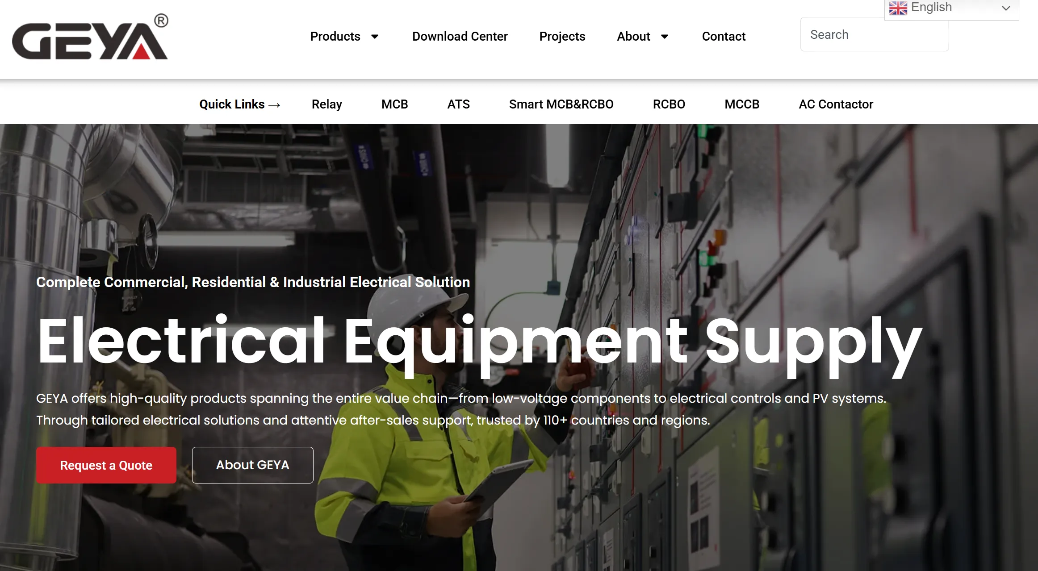Open the English language selector
Viewport: 1038px width, 571px height.
(951, 8)
